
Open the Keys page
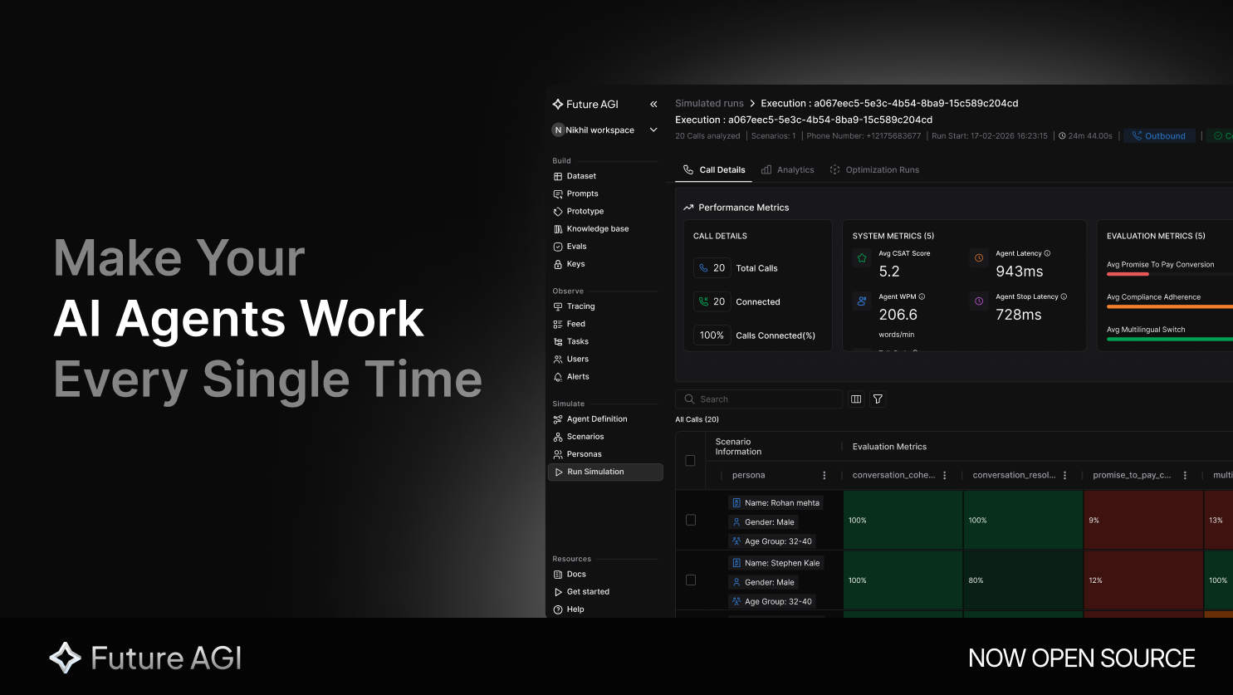click(569, 264)
